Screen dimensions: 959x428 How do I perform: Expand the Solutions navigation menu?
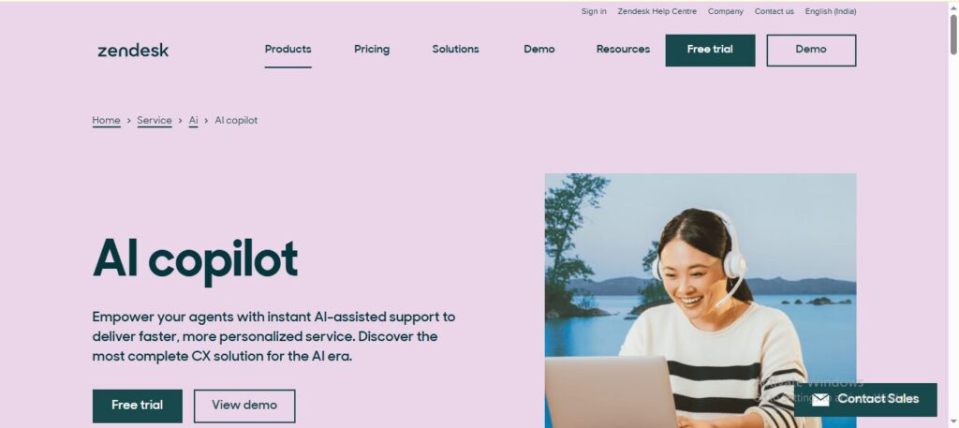point(455,49)
